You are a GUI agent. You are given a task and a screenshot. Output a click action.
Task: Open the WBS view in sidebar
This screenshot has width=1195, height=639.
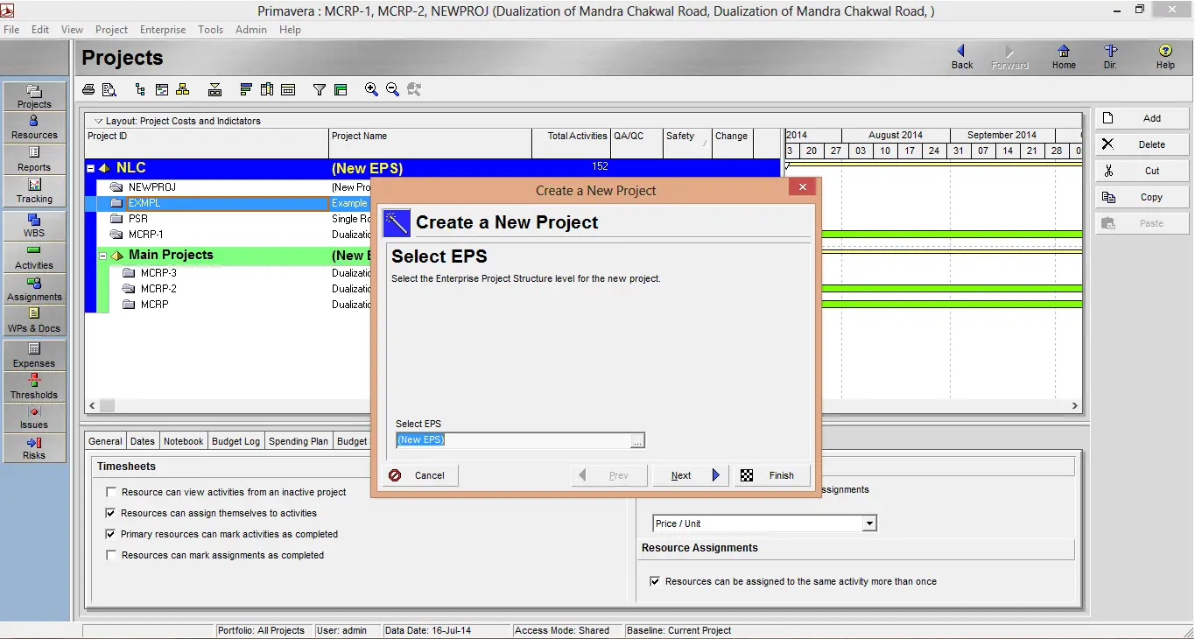[34, 227]
